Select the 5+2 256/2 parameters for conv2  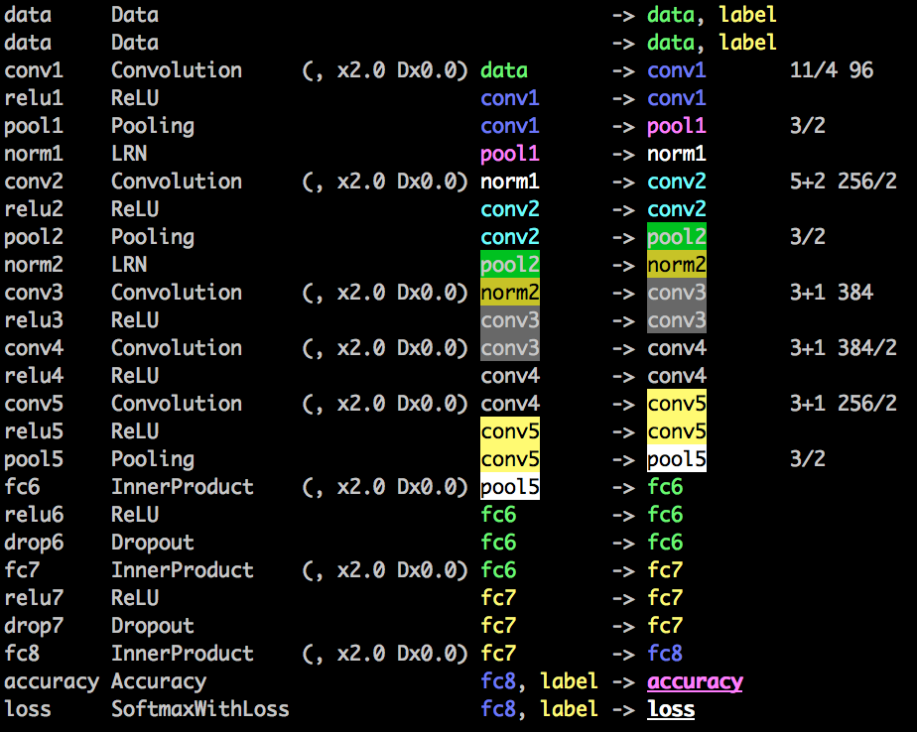pos(843,182)
